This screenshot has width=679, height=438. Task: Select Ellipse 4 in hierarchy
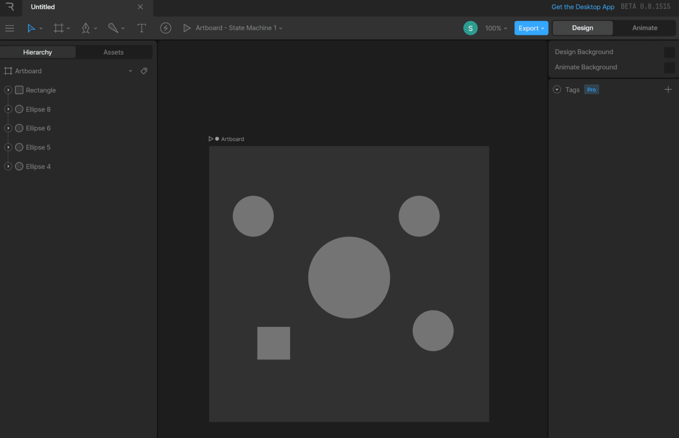point(38,166)
